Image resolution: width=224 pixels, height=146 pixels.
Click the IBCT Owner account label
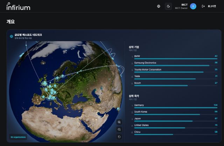181,8
